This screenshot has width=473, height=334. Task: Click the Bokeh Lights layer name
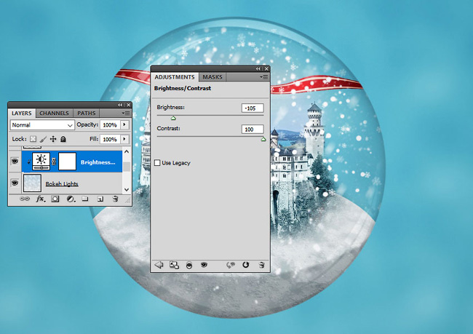pyautogui.click(x=62, y=184)
